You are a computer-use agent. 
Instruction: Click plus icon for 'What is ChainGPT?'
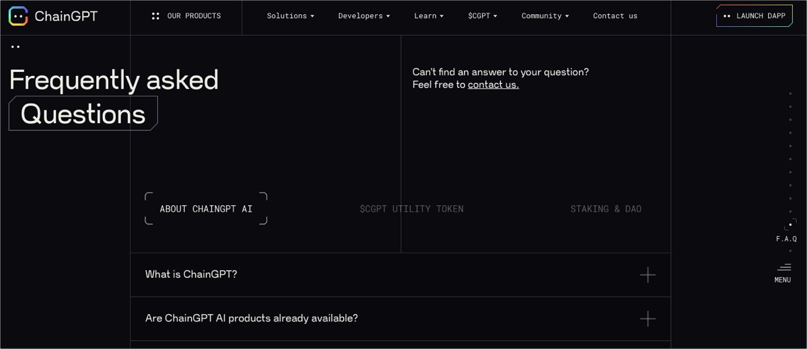pyautogui.click(x=648, y=274)
